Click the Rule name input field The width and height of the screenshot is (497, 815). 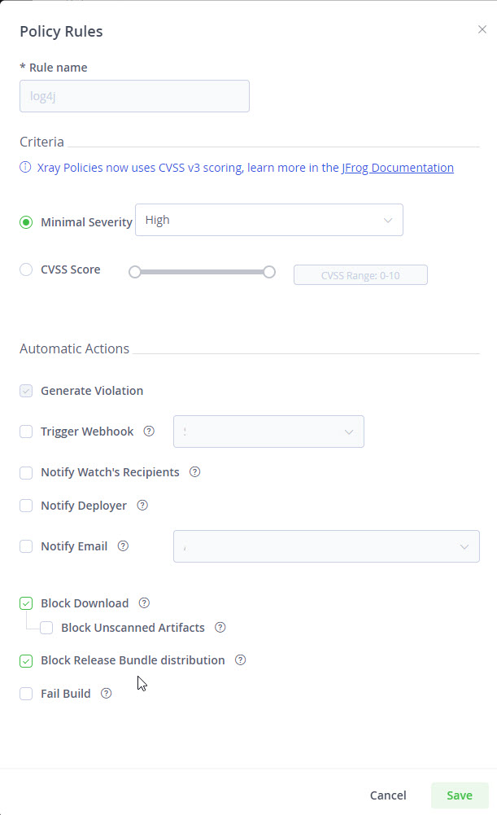click(x=134, y=96)
